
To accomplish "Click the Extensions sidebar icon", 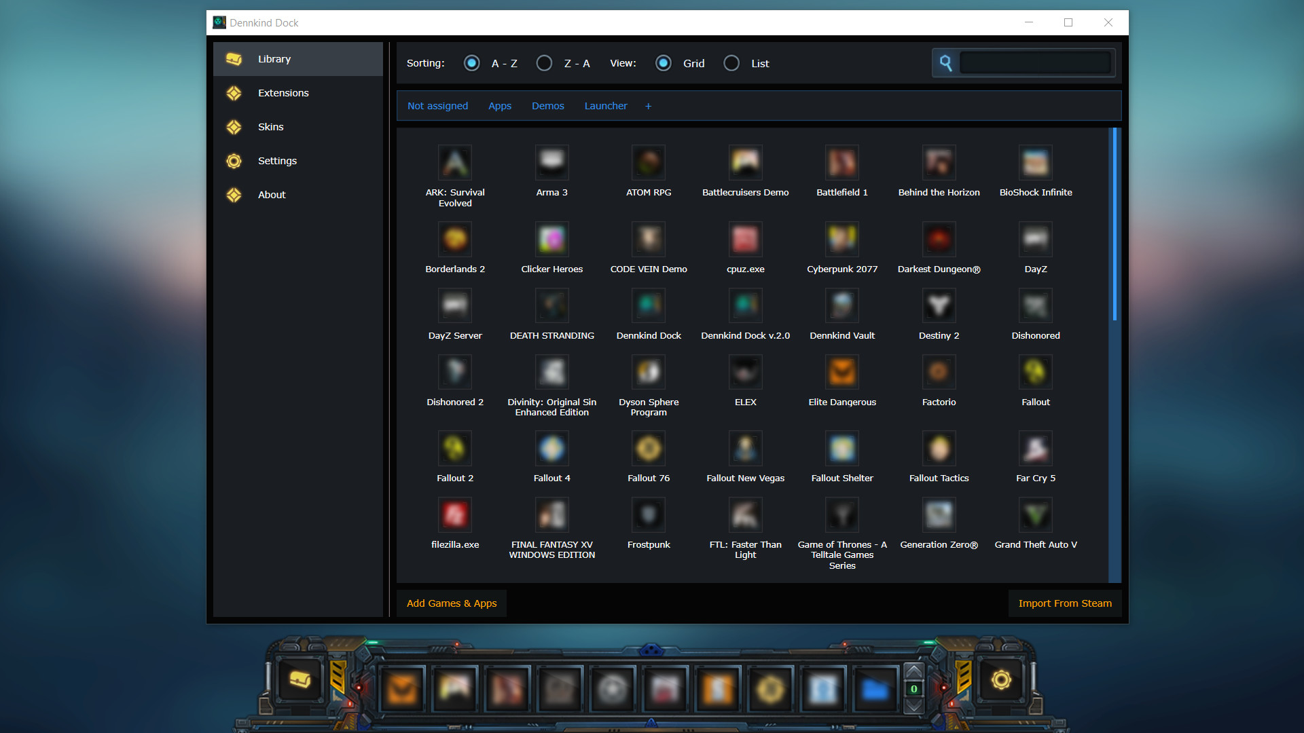I will click(x=234, y=93).
